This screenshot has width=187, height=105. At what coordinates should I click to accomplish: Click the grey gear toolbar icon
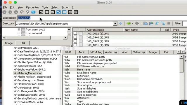point(10,12)
